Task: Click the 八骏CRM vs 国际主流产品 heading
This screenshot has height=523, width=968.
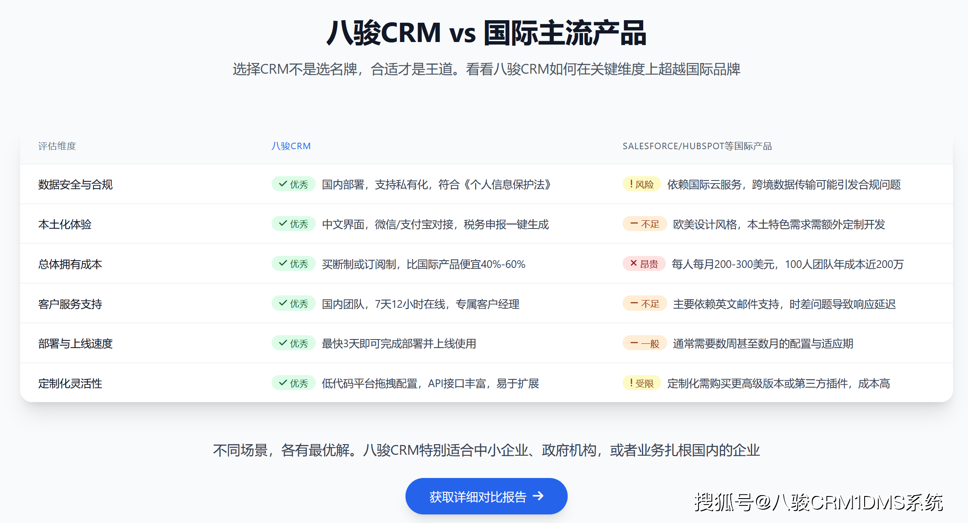Action: tap(486, 33)
